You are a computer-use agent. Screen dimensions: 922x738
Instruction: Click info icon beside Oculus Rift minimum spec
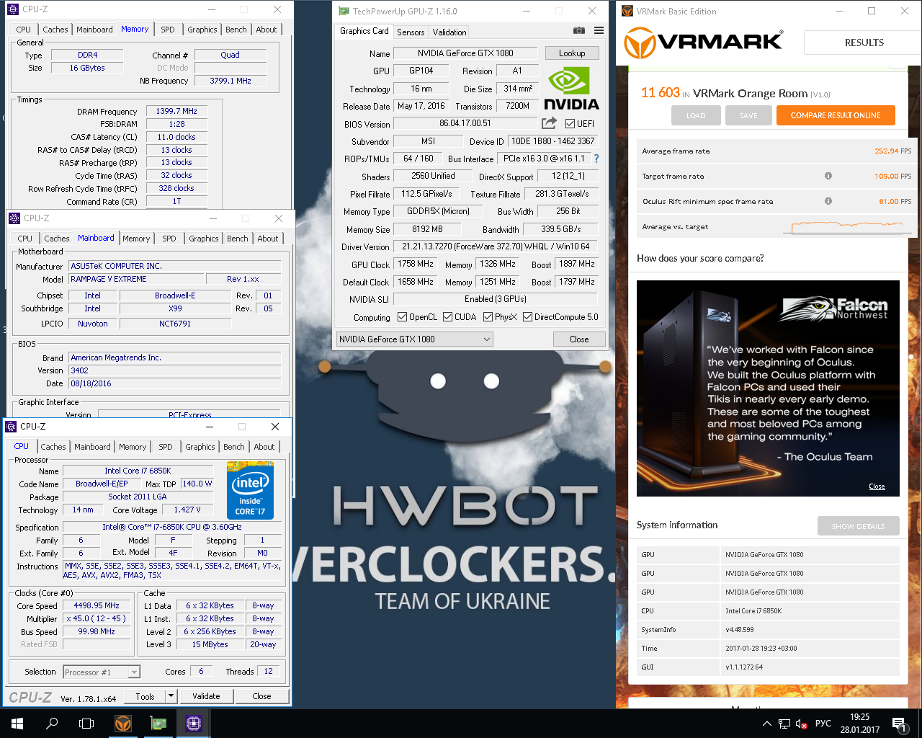pyautogui.click(x=828, y=201)
